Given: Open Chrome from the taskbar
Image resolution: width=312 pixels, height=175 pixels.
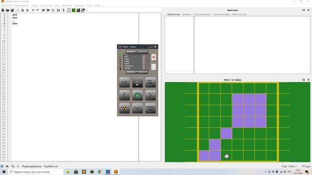Looking at the screenshot, I should [99, 172].
